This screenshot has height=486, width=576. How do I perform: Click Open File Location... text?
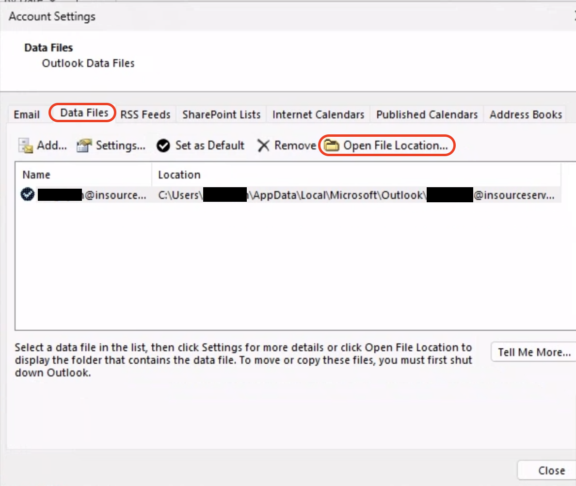[x=396, y=146]
